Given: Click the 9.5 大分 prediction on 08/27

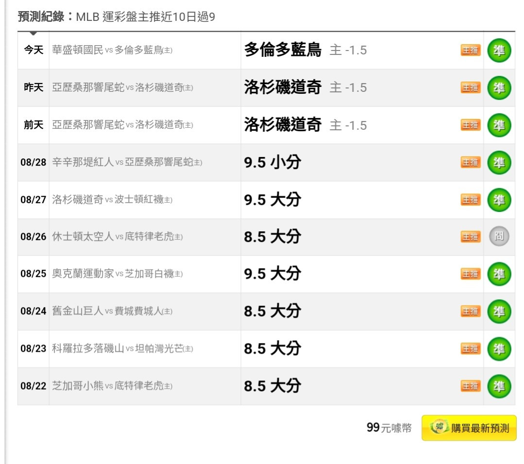Looking at the screenshot, I should tap(272, 200).
